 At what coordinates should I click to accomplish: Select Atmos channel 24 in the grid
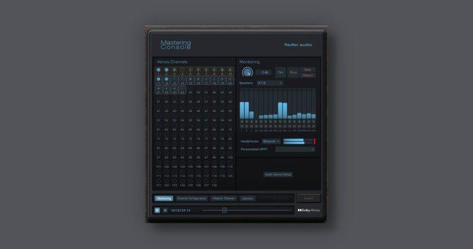click(182, 90)
